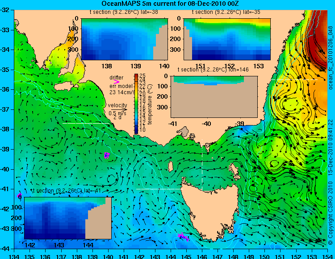This screenshot has width=335, height=259.
Task: Open the lat=-41 temperature section inset
Action: (x=68, y=218)
